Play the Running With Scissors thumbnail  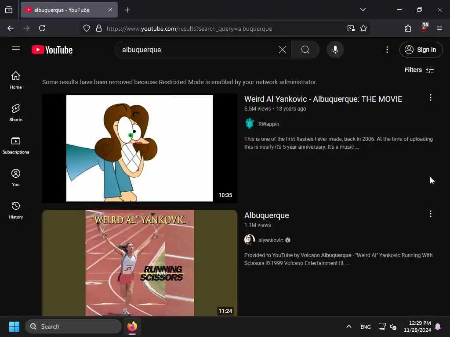tap(139, 263)
